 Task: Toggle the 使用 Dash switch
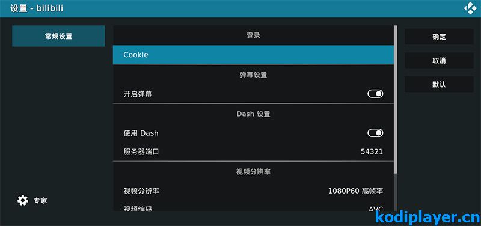[375, 133]
